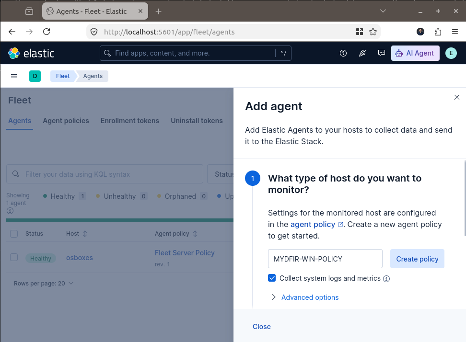Click the browser forward arrow
Screen dimensions: 466x342
point(29,32)
